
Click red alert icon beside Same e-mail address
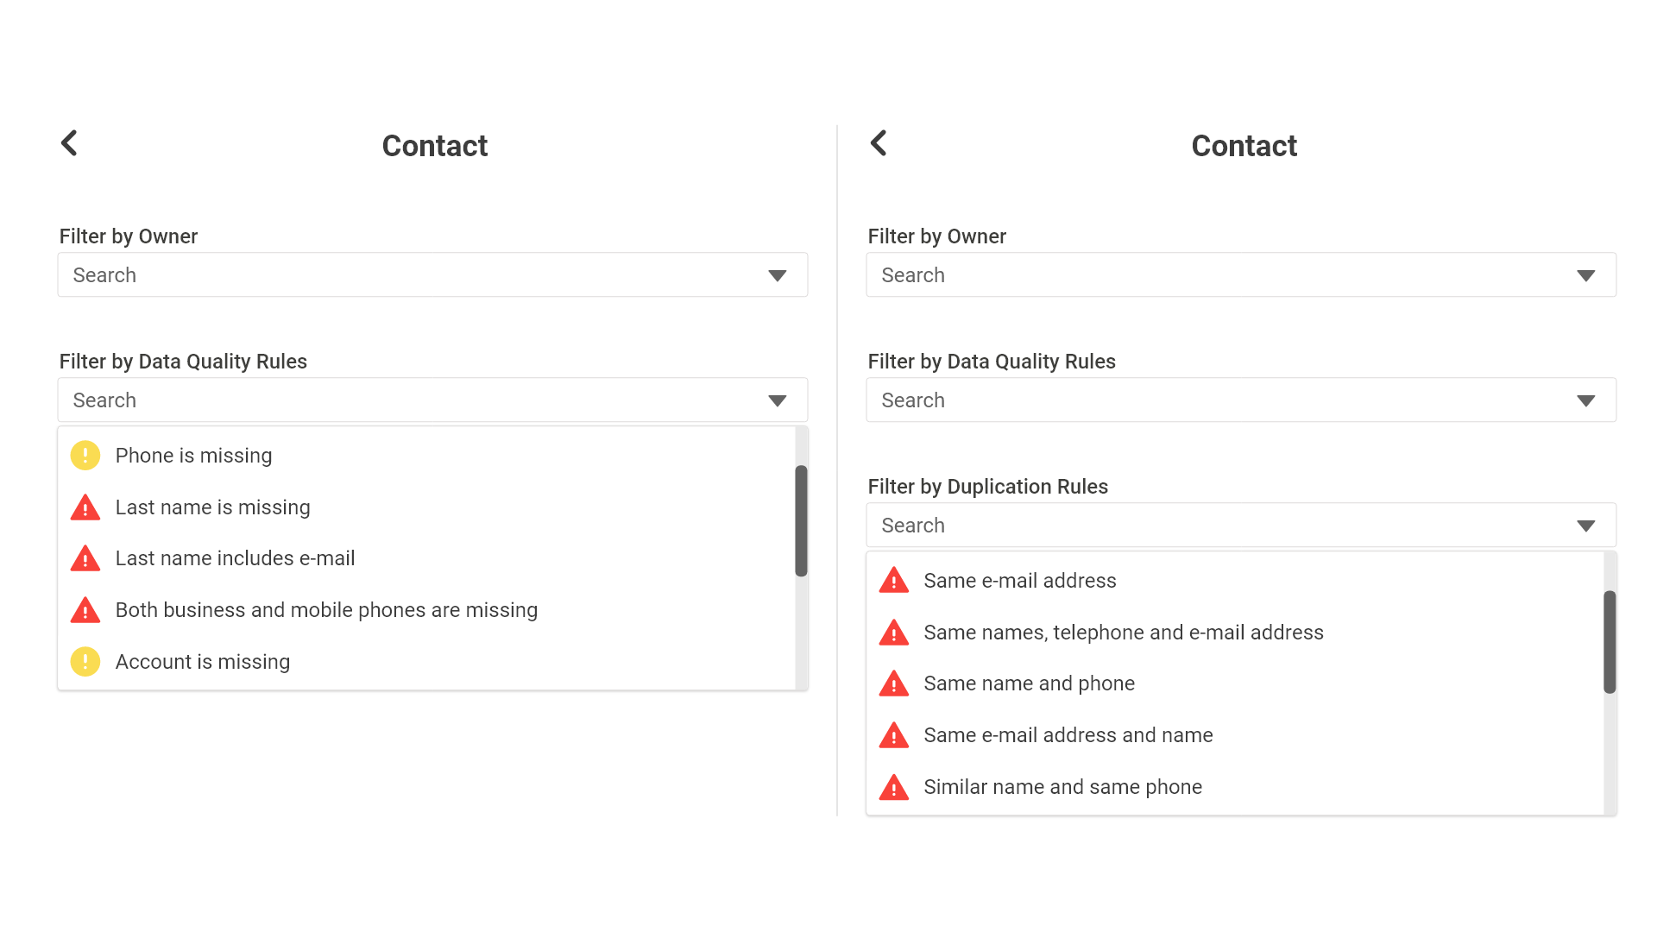[894, 581]
